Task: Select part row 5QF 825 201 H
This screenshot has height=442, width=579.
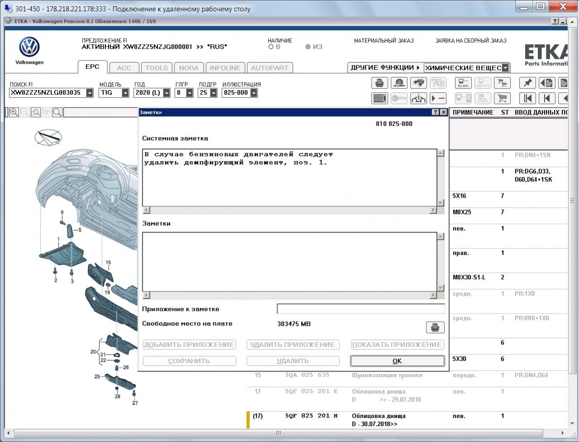Action: 407,420
